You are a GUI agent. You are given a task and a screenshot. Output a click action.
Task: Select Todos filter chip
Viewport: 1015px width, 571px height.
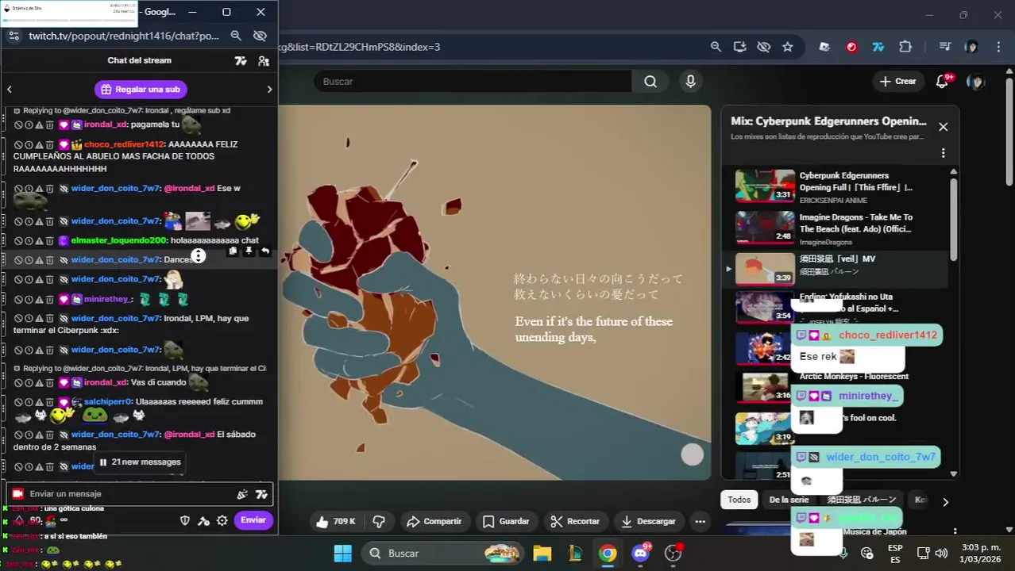click(x=739, y=500)
